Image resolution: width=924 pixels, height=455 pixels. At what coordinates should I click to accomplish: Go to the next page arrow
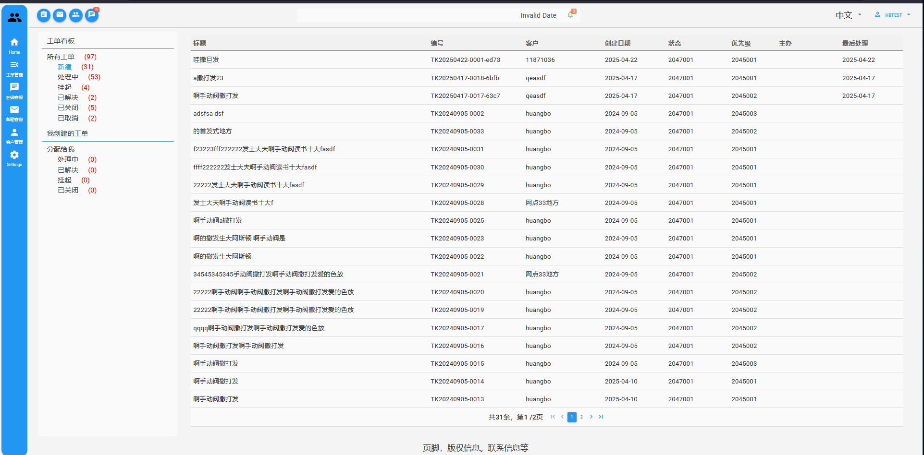pyautogui.click(x=591, y=417)
